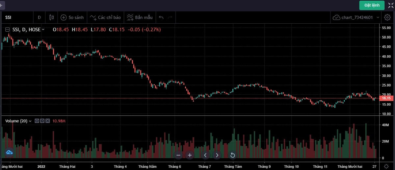The image size is (395, 170).
Task: Open Volume indicator settings gear
Action: pyautogui.click(x=42, y=121)
